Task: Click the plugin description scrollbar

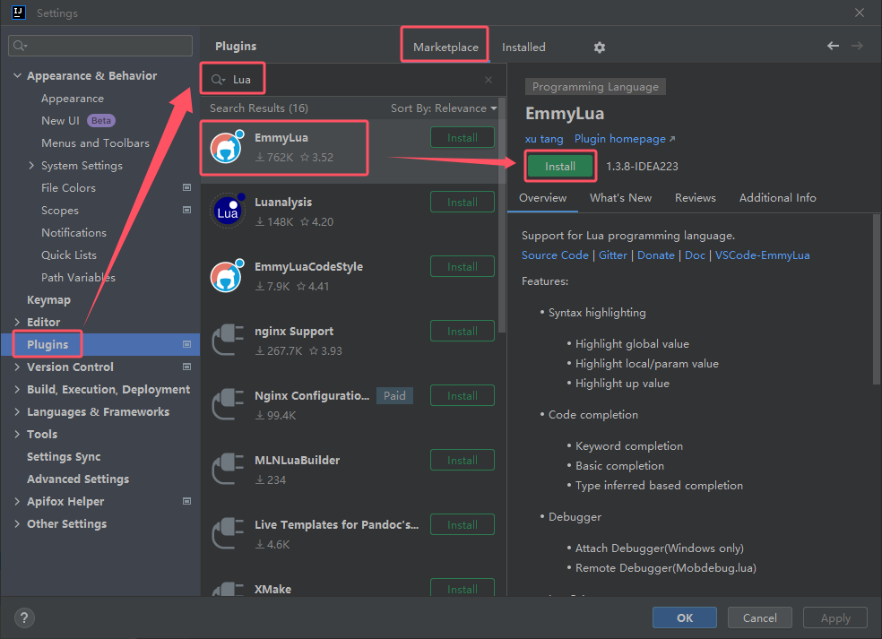Action: point(876,299)
